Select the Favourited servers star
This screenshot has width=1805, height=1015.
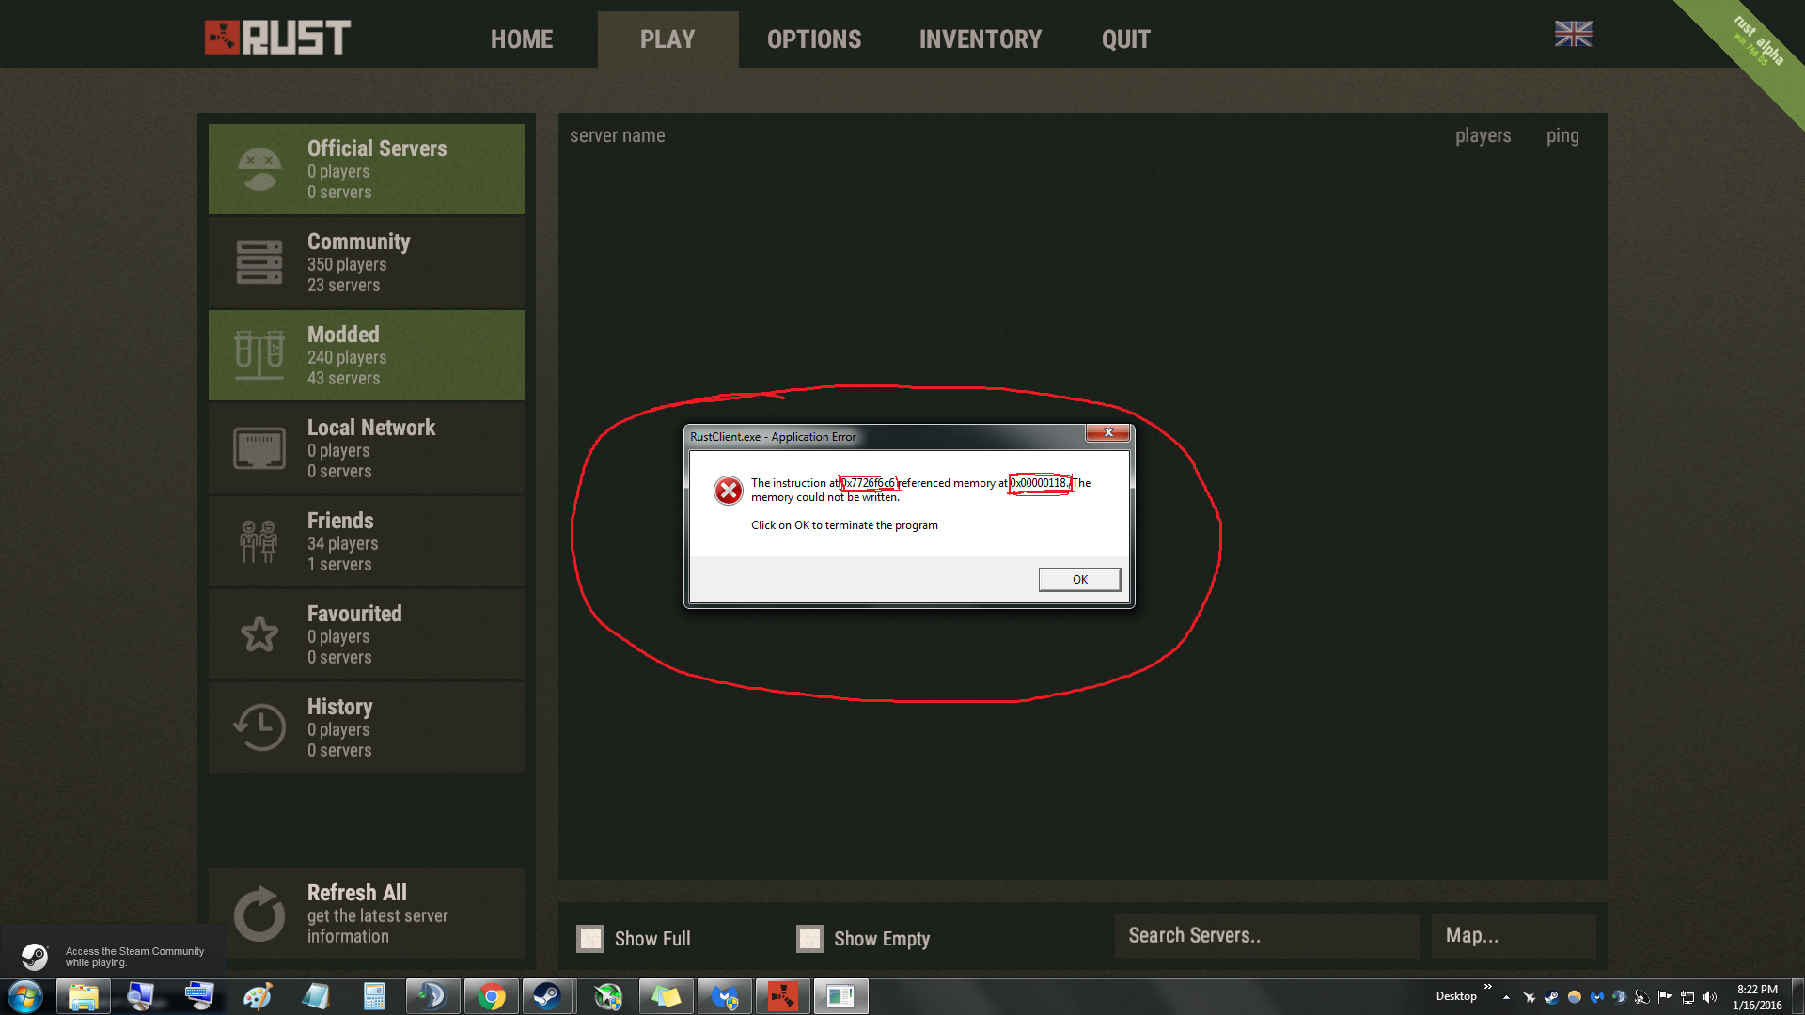tap(259, 634)
